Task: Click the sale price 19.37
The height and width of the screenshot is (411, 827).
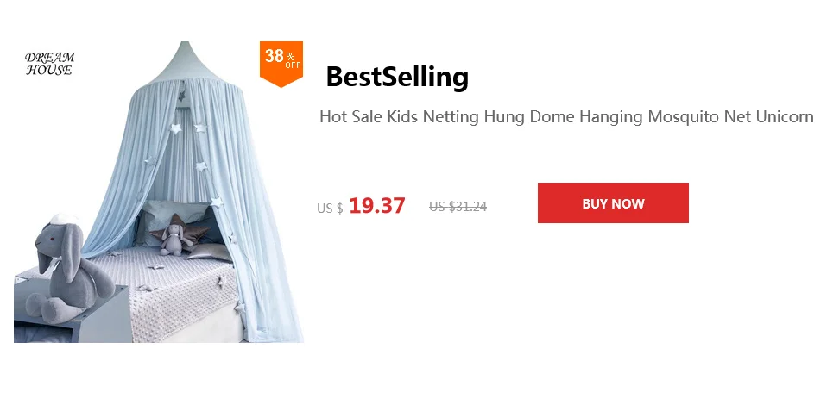Action: [377, 205]
